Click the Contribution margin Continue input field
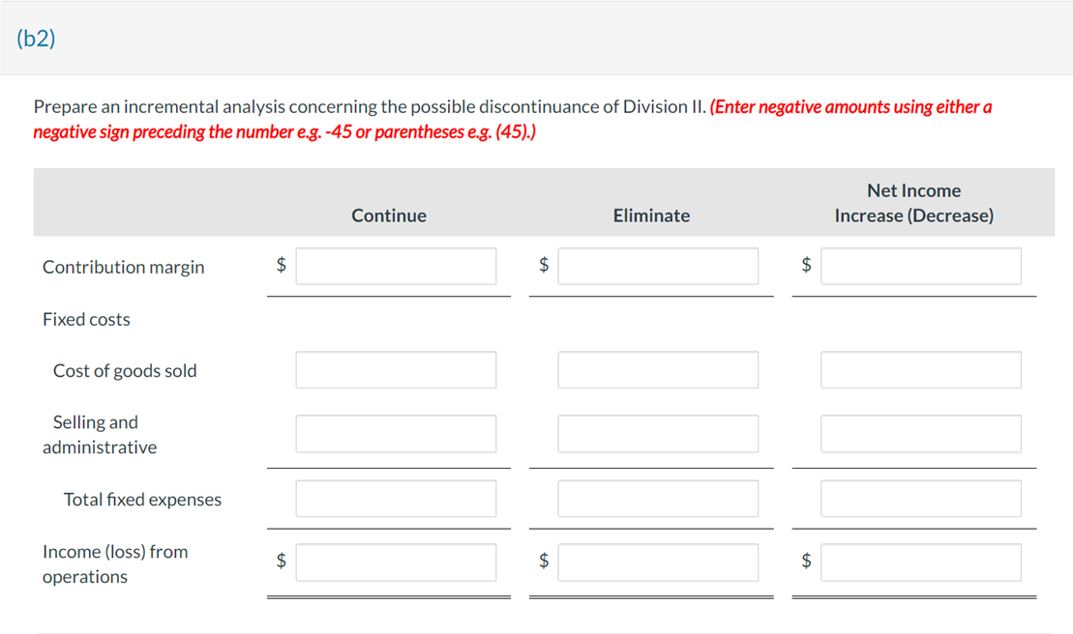Screen dimensions: 1073x634 tap(396, 265)
